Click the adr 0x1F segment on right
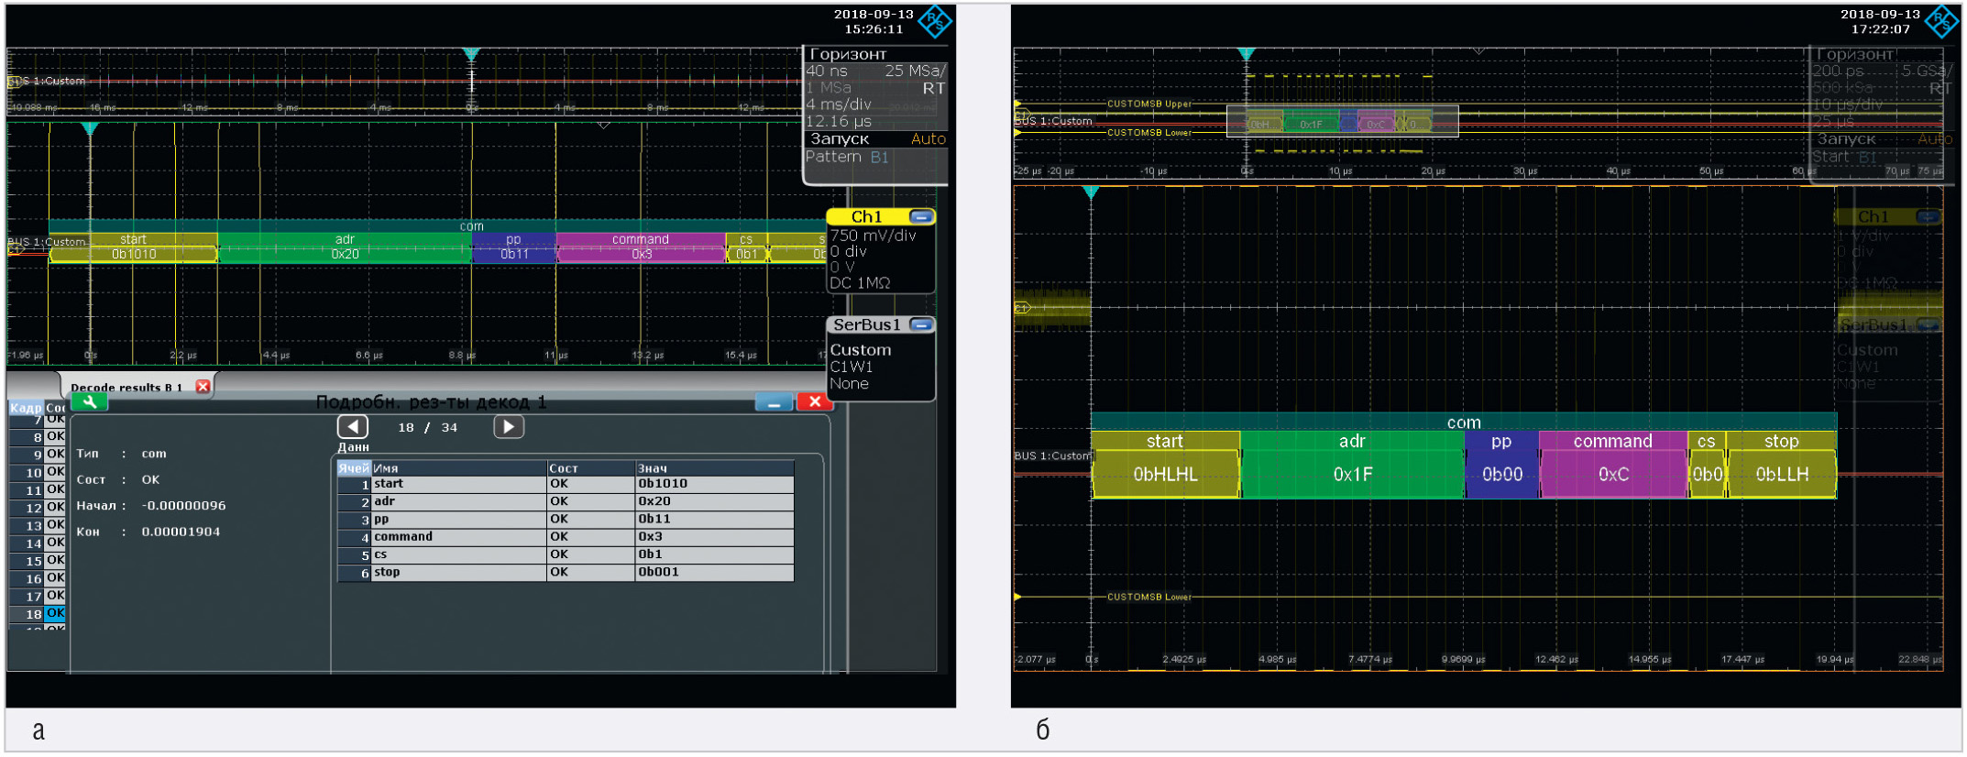Image resolution: width=1967 pixels, height=757 pixels. [x=1352, y=465]
